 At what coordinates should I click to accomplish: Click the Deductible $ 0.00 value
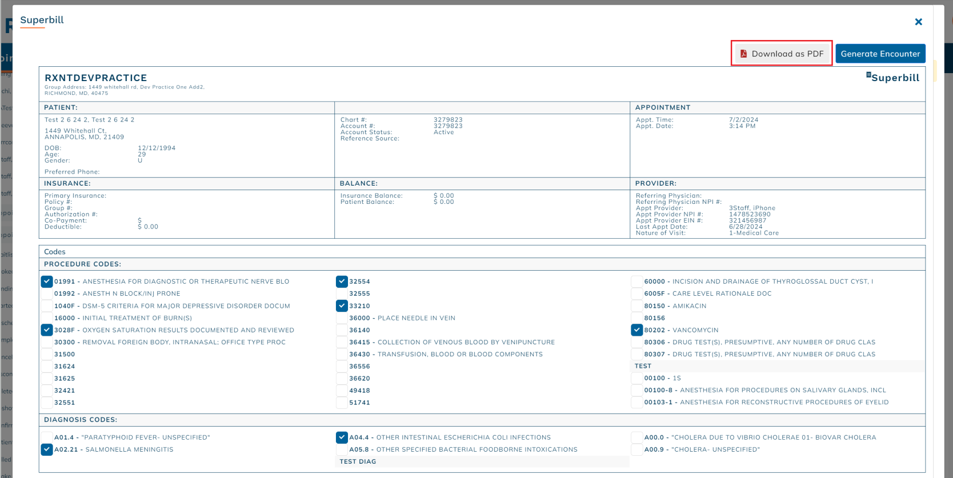point(148,227)
